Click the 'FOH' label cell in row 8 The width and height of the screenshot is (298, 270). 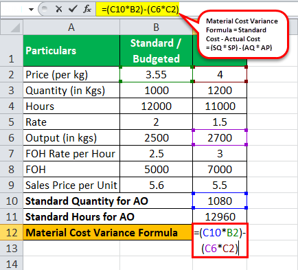(x=71, y=170)
